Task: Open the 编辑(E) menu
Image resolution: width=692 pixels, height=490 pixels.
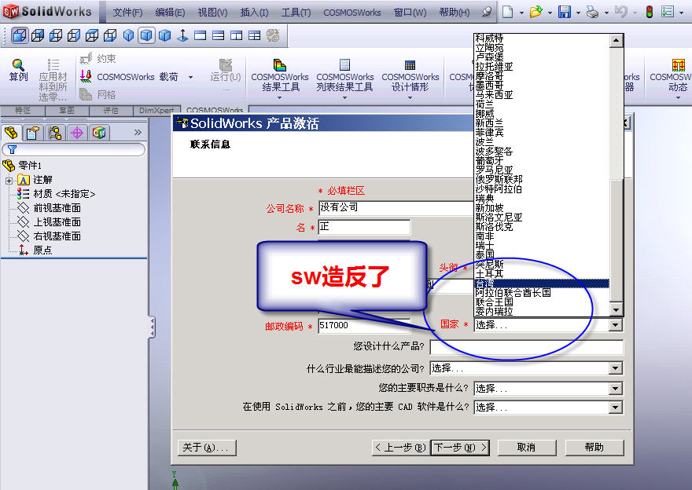Action: pyautogui.click(x=170, y=13)
